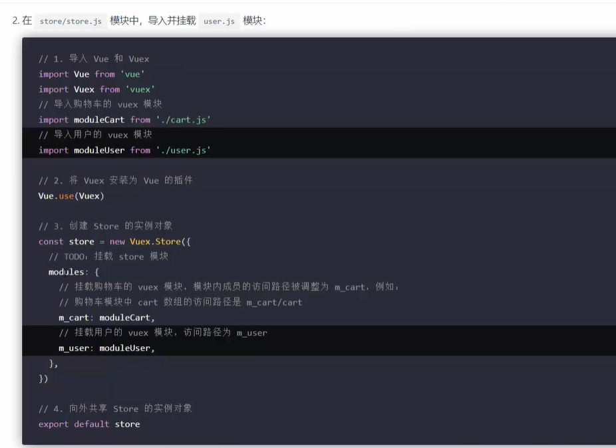Viewport: 616px width, 448px height.
Task: Click the comment '// TODO: 挂载 store 模块'
Action: [108, 257]
